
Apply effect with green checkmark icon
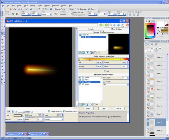(x=106, y=25)
